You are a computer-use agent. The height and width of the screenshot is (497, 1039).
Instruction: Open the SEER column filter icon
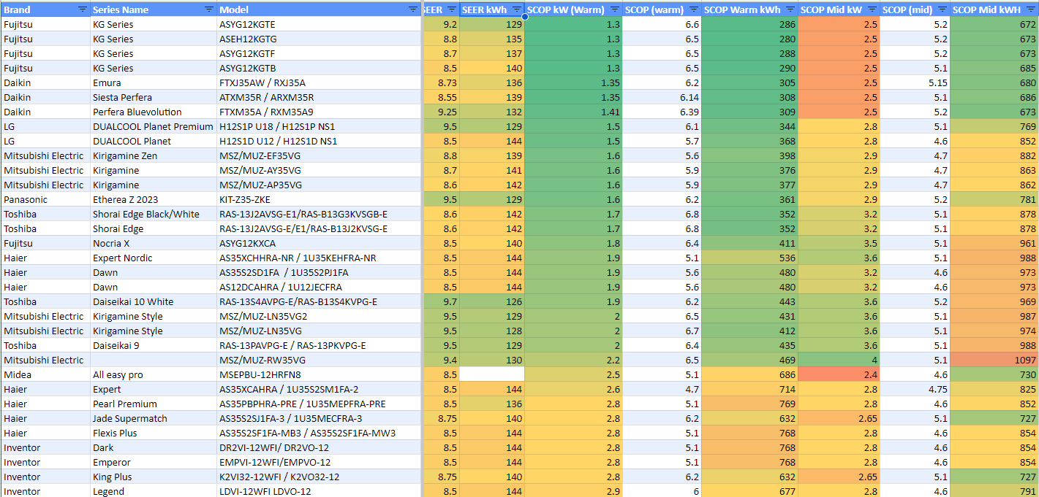(x=451, y=9)
